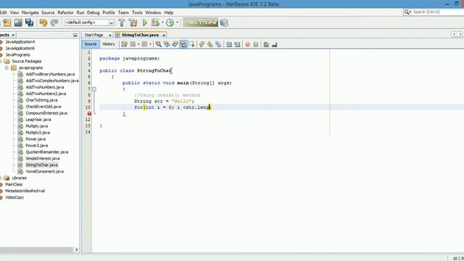Select AddTwoBinaryNumbers.java in tree

50,74
